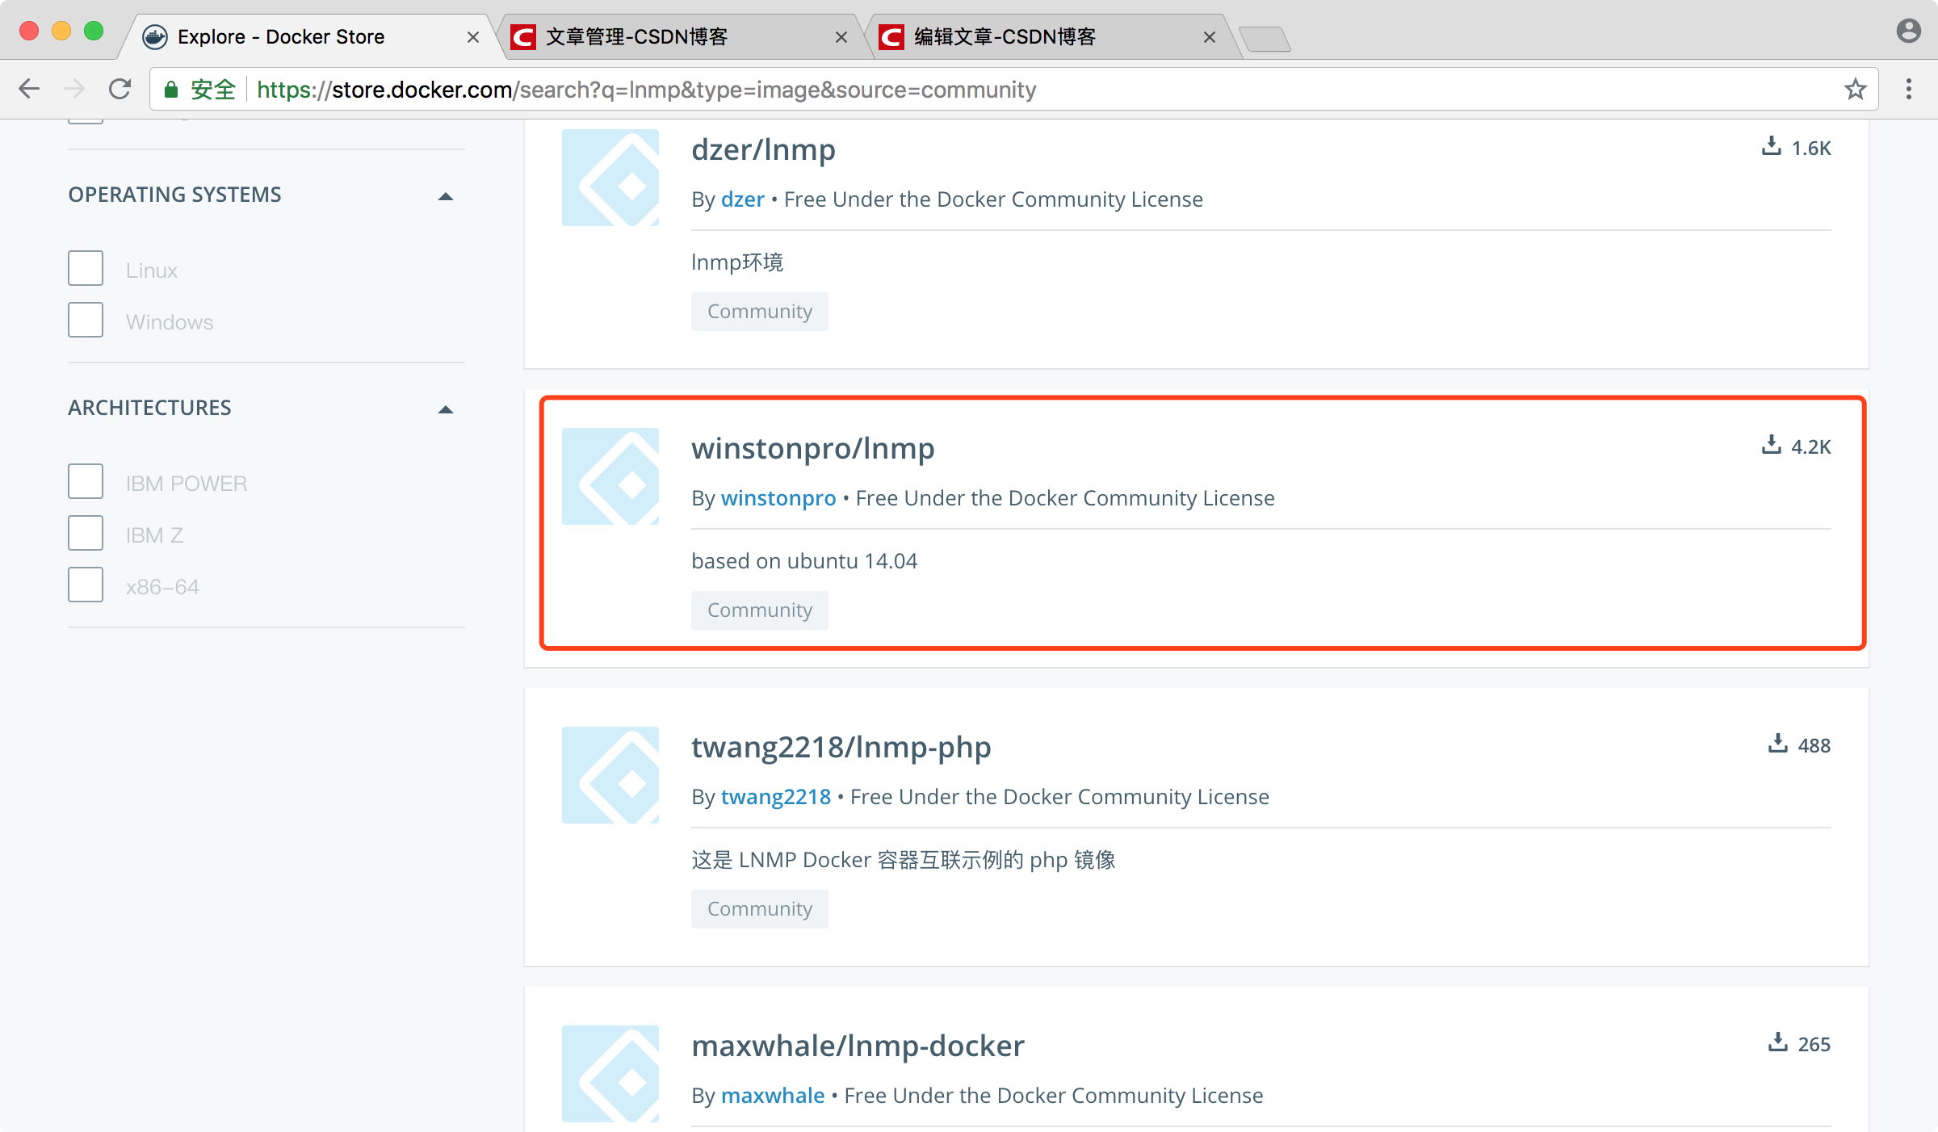This screenshot has width=1938, height=1132.
Task: Switch to the编辑文章-CSDN博客 tab
Action: (x=1038, y=36)
